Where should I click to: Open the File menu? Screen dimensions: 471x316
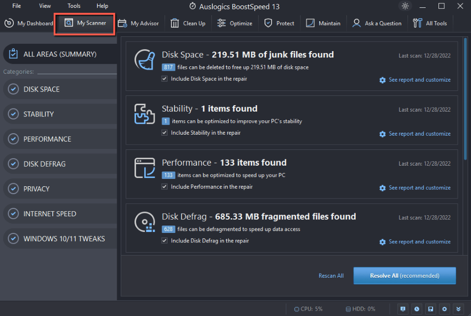(x=17, y=6)
